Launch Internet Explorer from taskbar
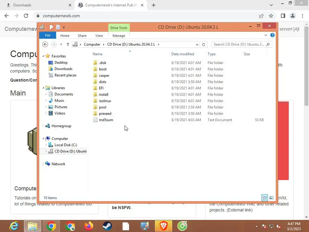 point(14,226)
